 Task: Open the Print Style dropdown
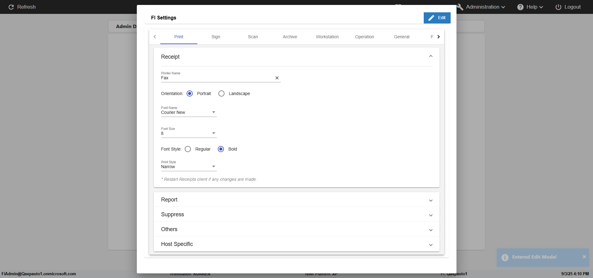pos(189,167)
